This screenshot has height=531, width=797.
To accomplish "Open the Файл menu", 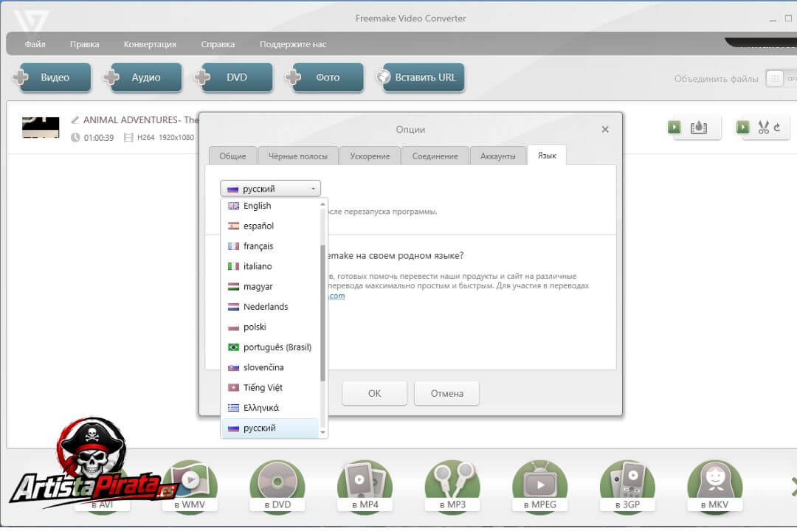I will [35, 44].
